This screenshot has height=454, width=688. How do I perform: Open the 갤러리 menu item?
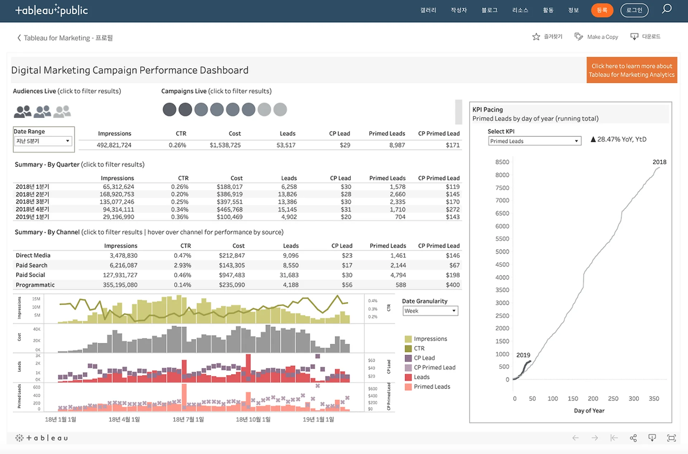[428, 10]
